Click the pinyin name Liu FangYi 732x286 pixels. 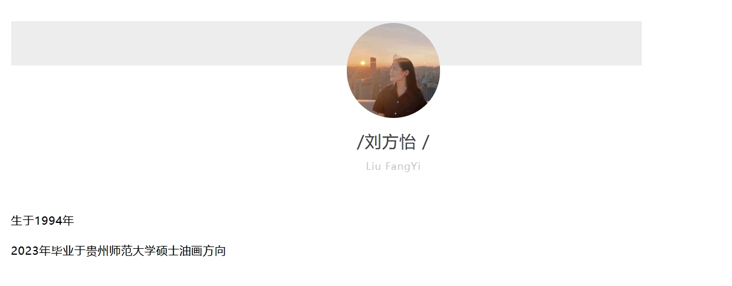[x=393, y=166]
